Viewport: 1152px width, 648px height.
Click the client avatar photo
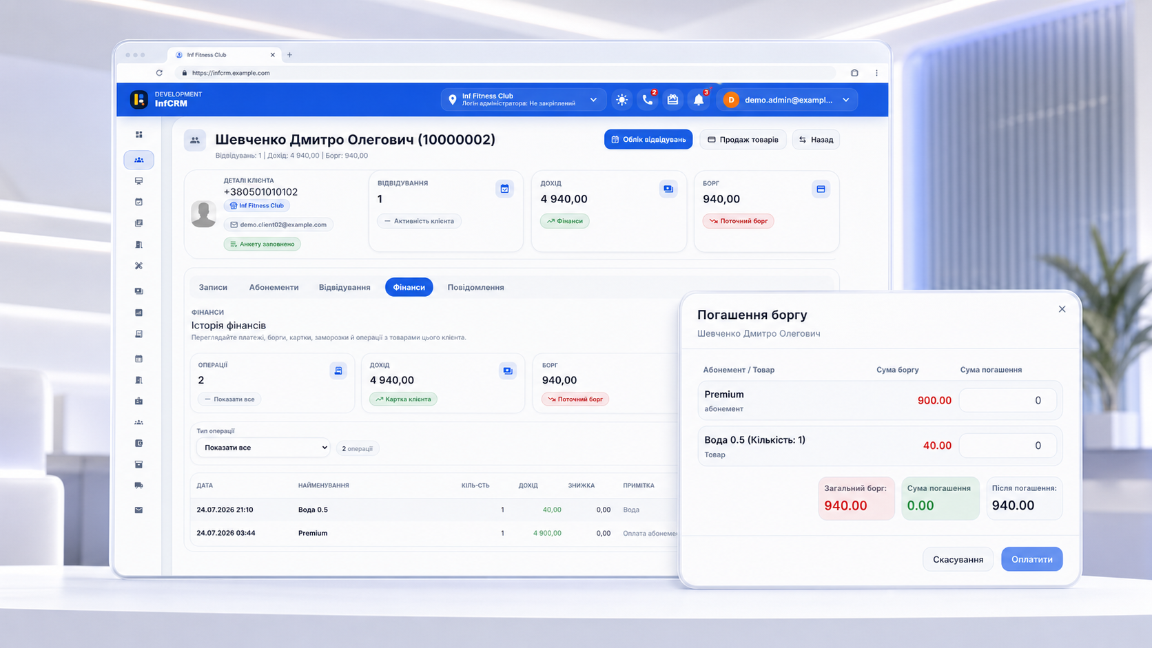[203, 214]
